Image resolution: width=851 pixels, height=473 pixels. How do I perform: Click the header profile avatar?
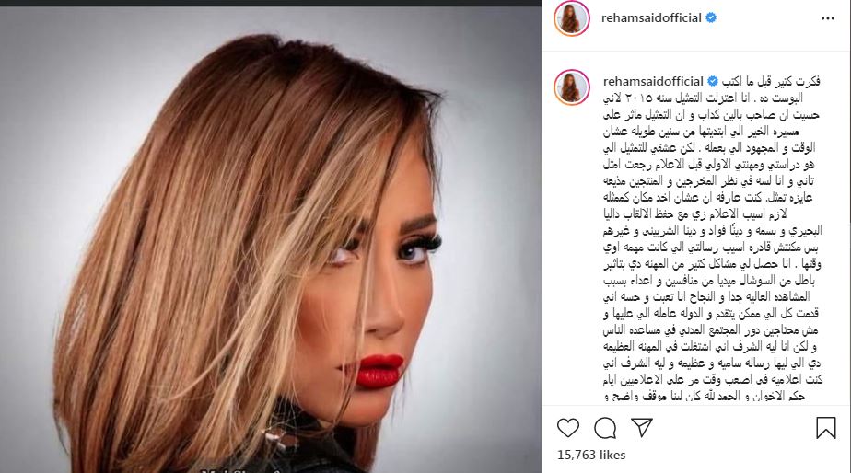coord(572,18)
